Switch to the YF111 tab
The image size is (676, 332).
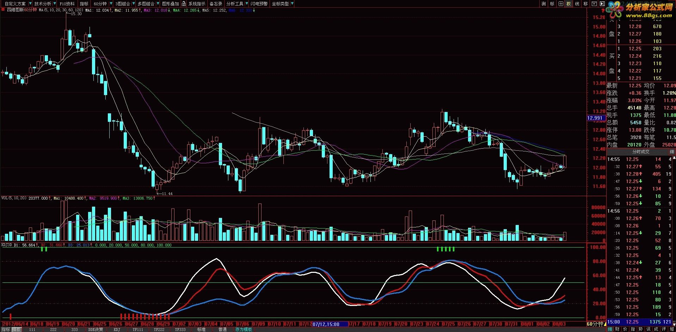tap(138, 330)
